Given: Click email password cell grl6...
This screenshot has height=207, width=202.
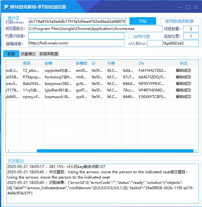Looking at the screenshot, I should pos(82,84).
